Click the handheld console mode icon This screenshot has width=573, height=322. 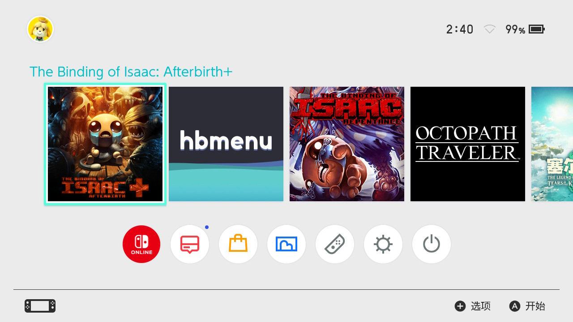(x=40, y=306)
